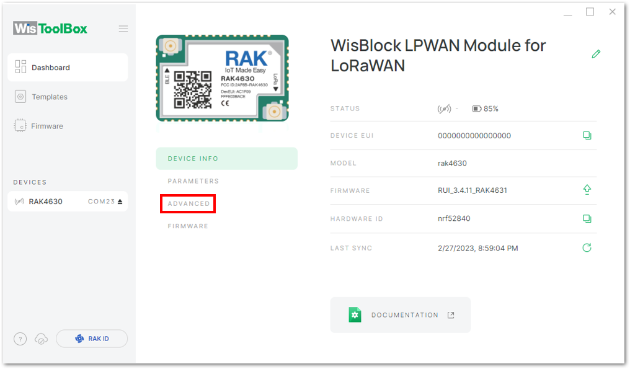
Task: Copy the Device EUI value
Action: pyautogui.click(x=587, y=135)
